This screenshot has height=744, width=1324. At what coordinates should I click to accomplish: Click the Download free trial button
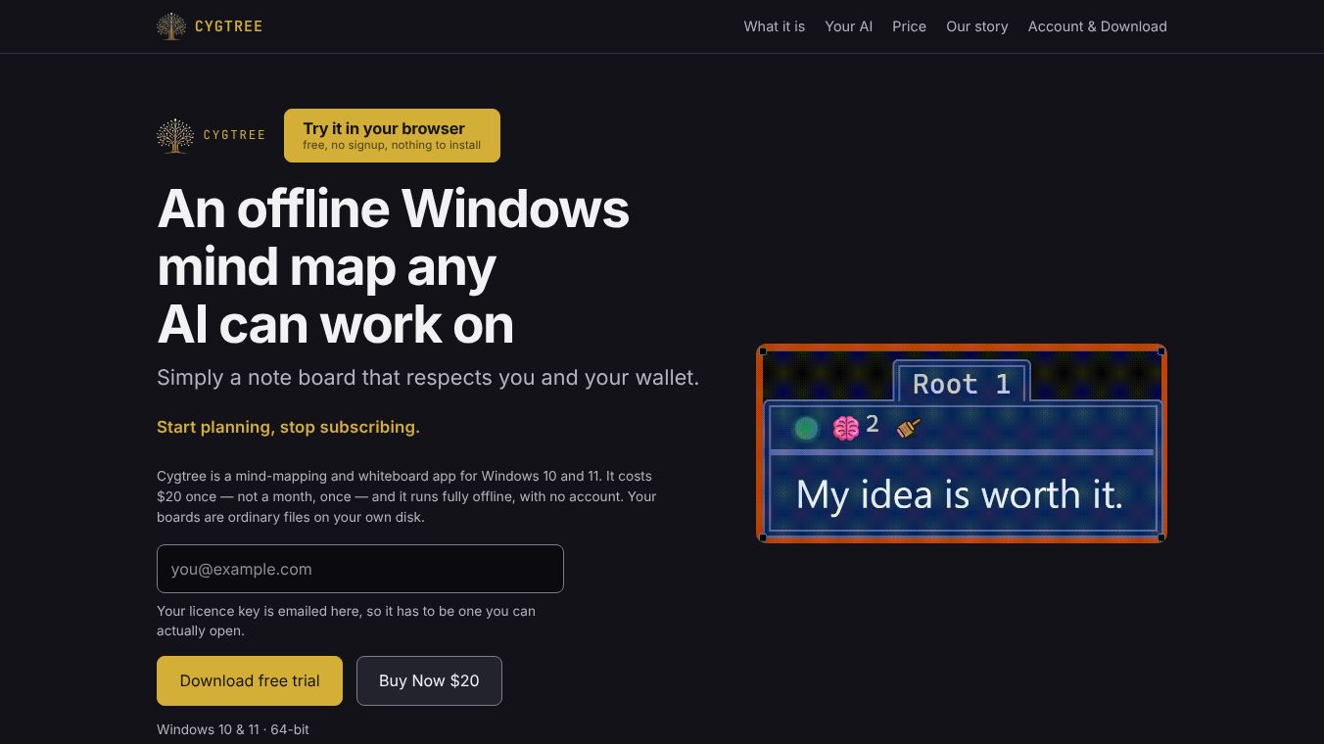[250, 680]
